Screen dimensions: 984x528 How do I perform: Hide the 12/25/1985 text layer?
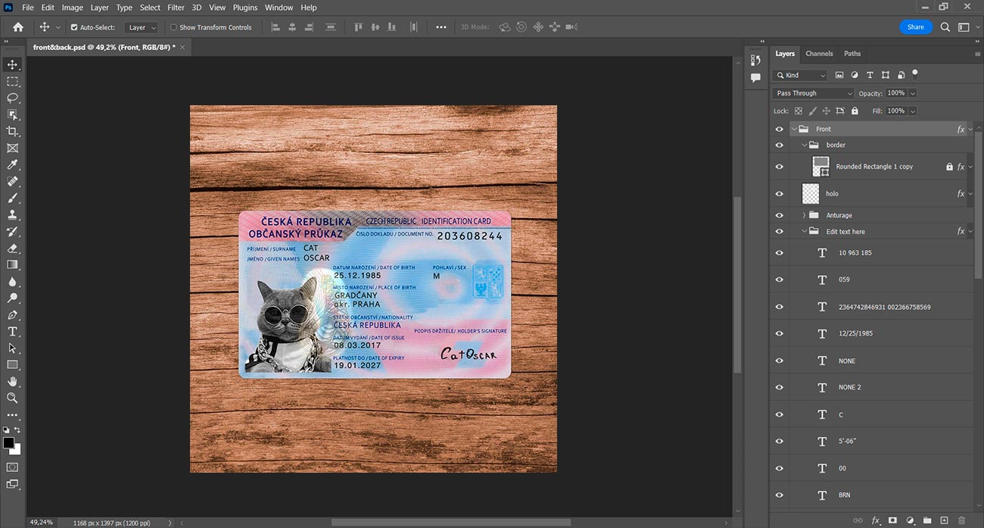tap(780, 333)
